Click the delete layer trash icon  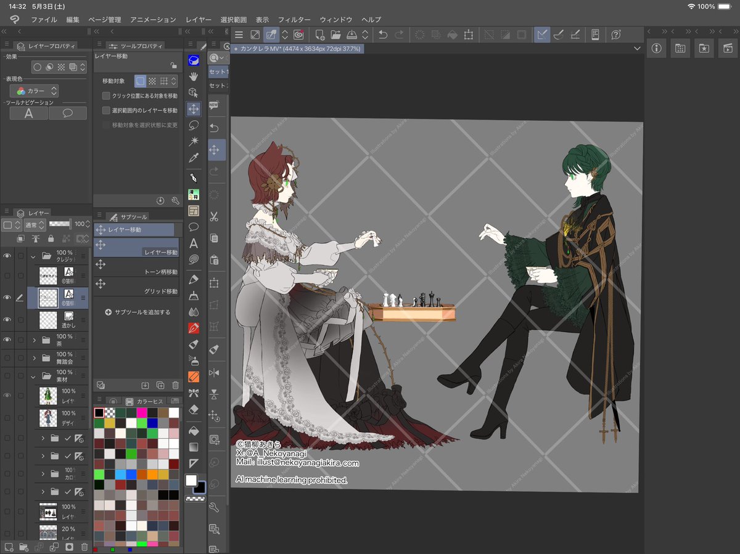coord(84,547)
